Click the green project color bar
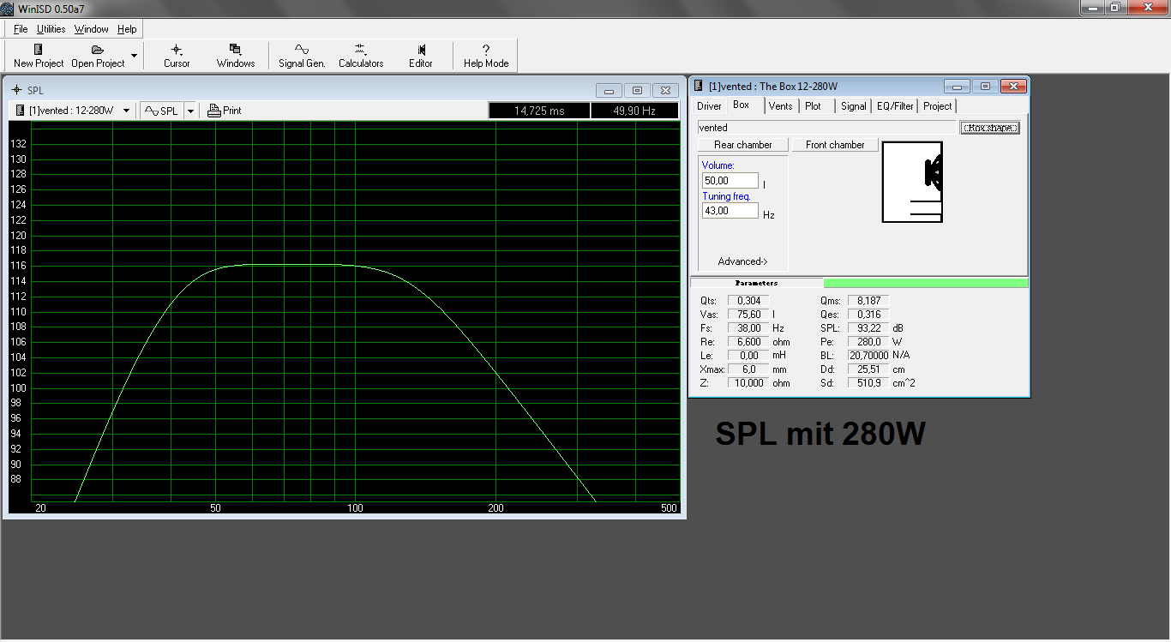Screen dimensions: 1171x642 (x=925, y=283)
